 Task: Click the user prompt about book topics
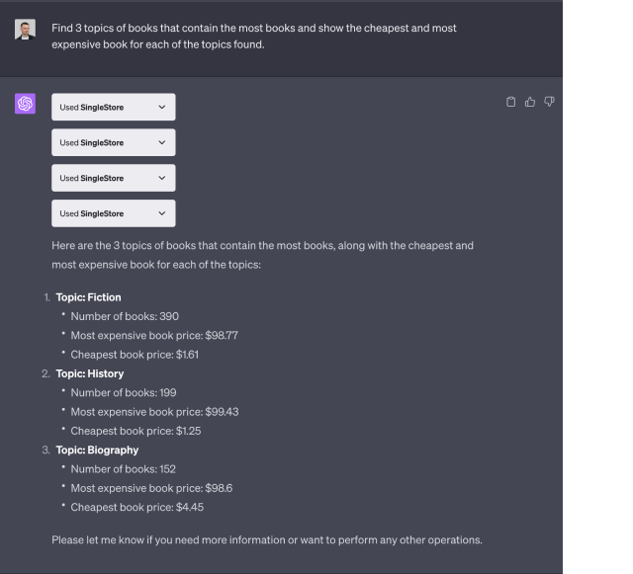pyautogui.click(x=254, y=36)
